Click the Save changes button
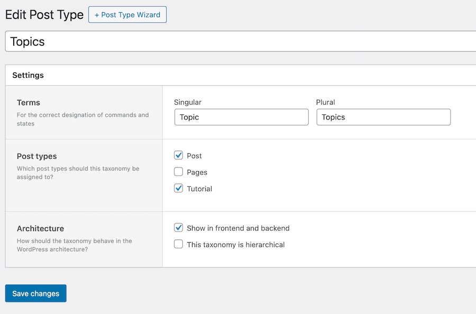This screenshot has width=476, height=314. pyautogui.click(x=35, y=293)
